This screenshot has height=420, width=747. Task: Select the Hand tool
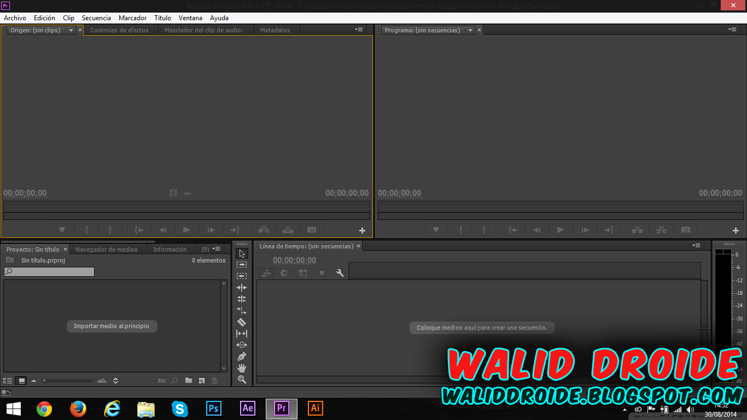pyautogui.click(x=242, y=368)
